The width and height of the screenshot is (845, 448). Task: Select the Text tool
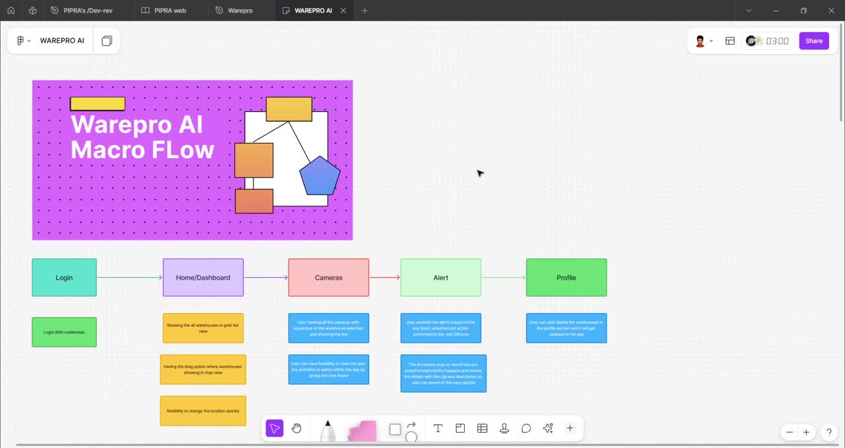coord(438,428)
